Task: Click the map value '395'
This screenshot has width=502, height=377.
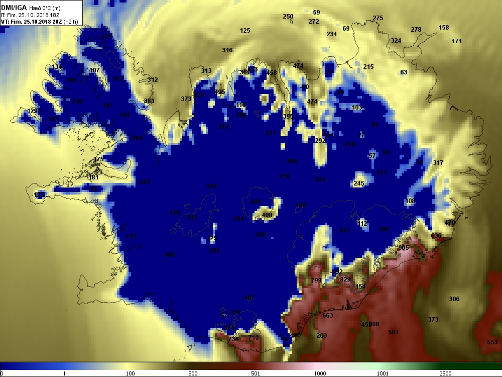Action: (x=288, y=117)
